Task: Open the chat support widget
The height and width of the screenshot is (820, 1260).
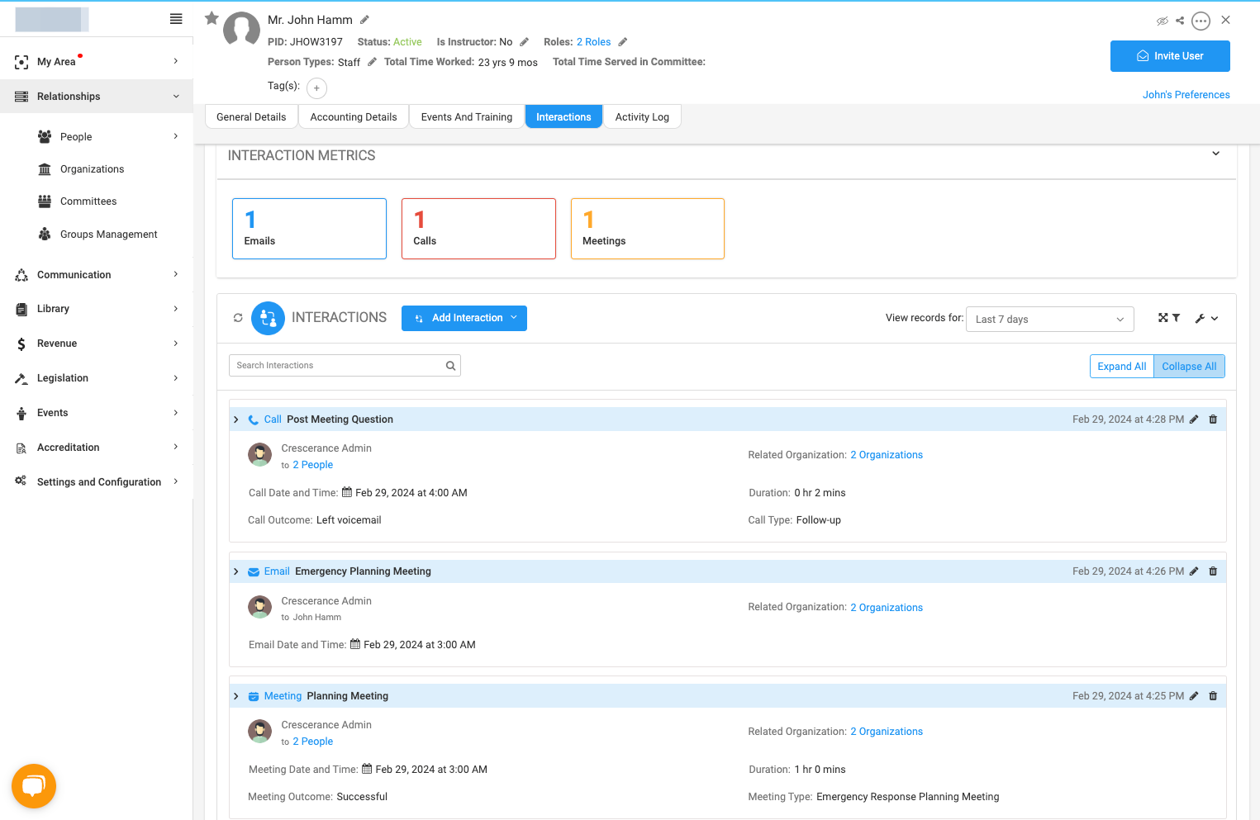Action: click(34, 786)
